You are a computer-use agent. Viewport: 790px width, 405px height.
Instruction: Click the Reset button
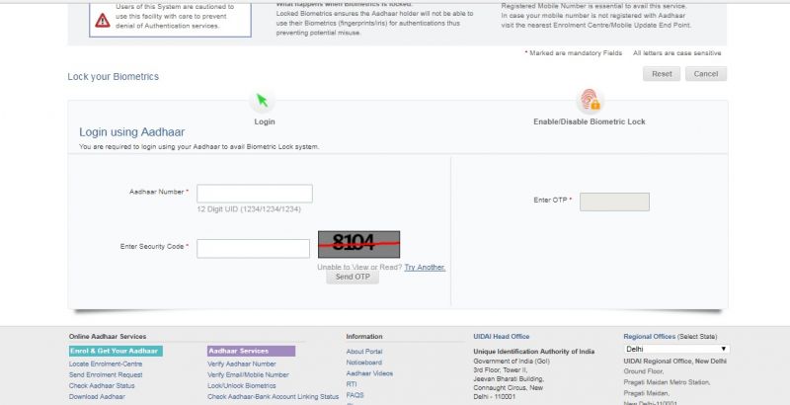click(x=662, y=74)
